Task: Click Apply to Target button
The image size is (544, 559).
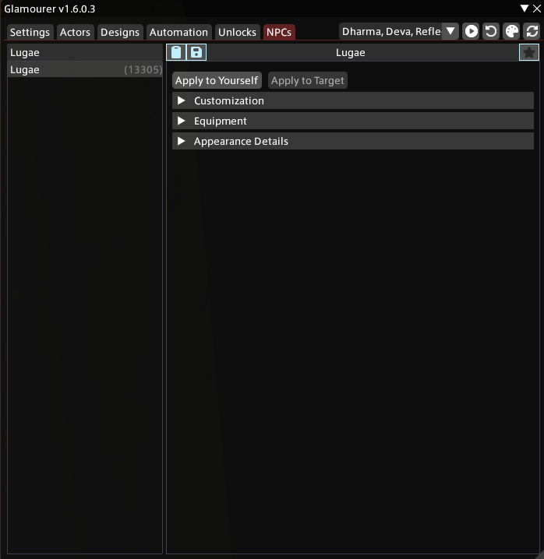Action: pos(307,80)
